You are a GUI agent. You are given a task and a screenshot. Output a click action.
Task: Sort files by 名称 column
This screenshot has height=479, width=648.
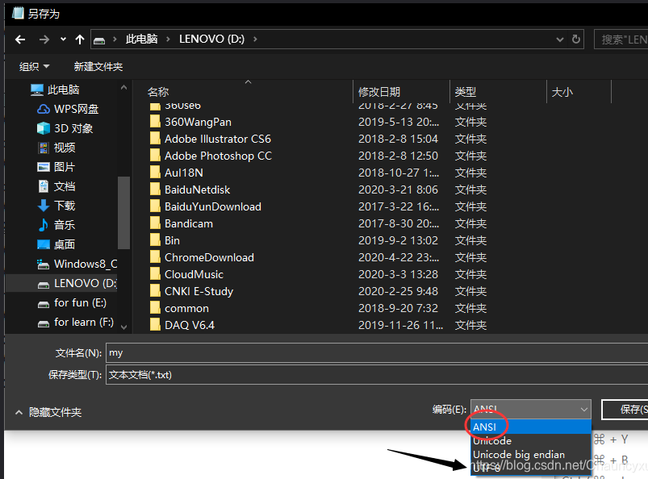pos(158,92)
